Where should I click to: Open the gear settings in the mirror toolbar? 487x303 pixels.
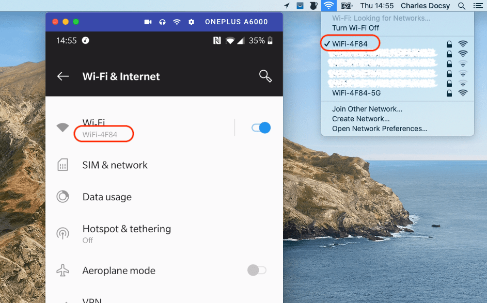192,22
